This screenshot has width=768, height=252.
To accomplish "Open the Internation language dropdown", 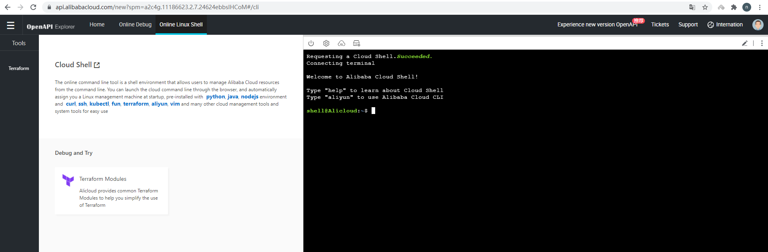I will coord(725,24).
